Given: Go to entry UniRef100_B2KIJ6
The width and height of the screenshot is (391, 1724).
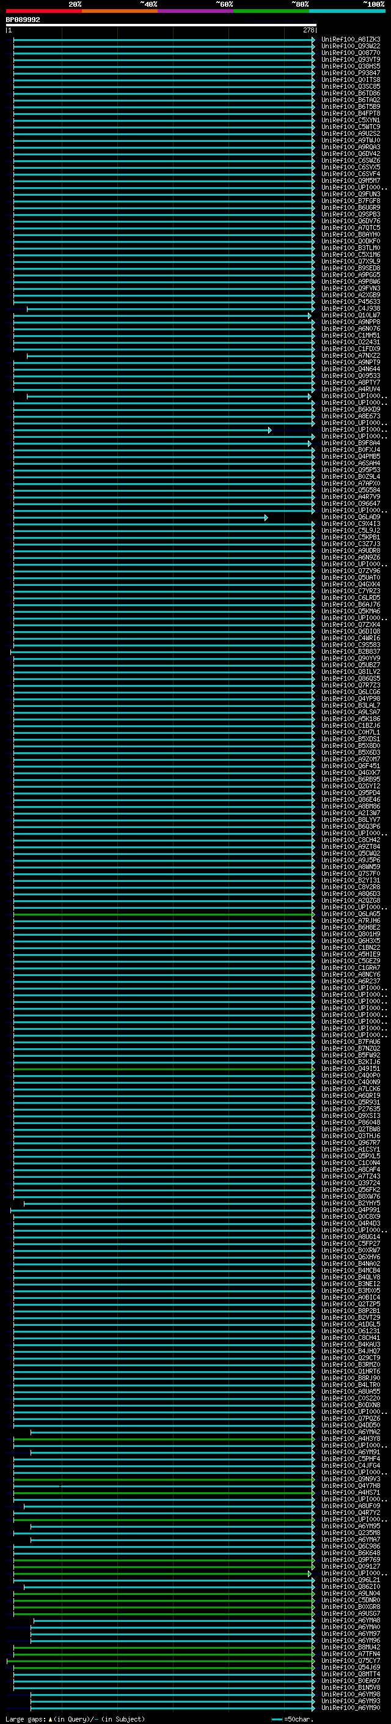Looking at the screenshot, I should tap(350, 1062).
